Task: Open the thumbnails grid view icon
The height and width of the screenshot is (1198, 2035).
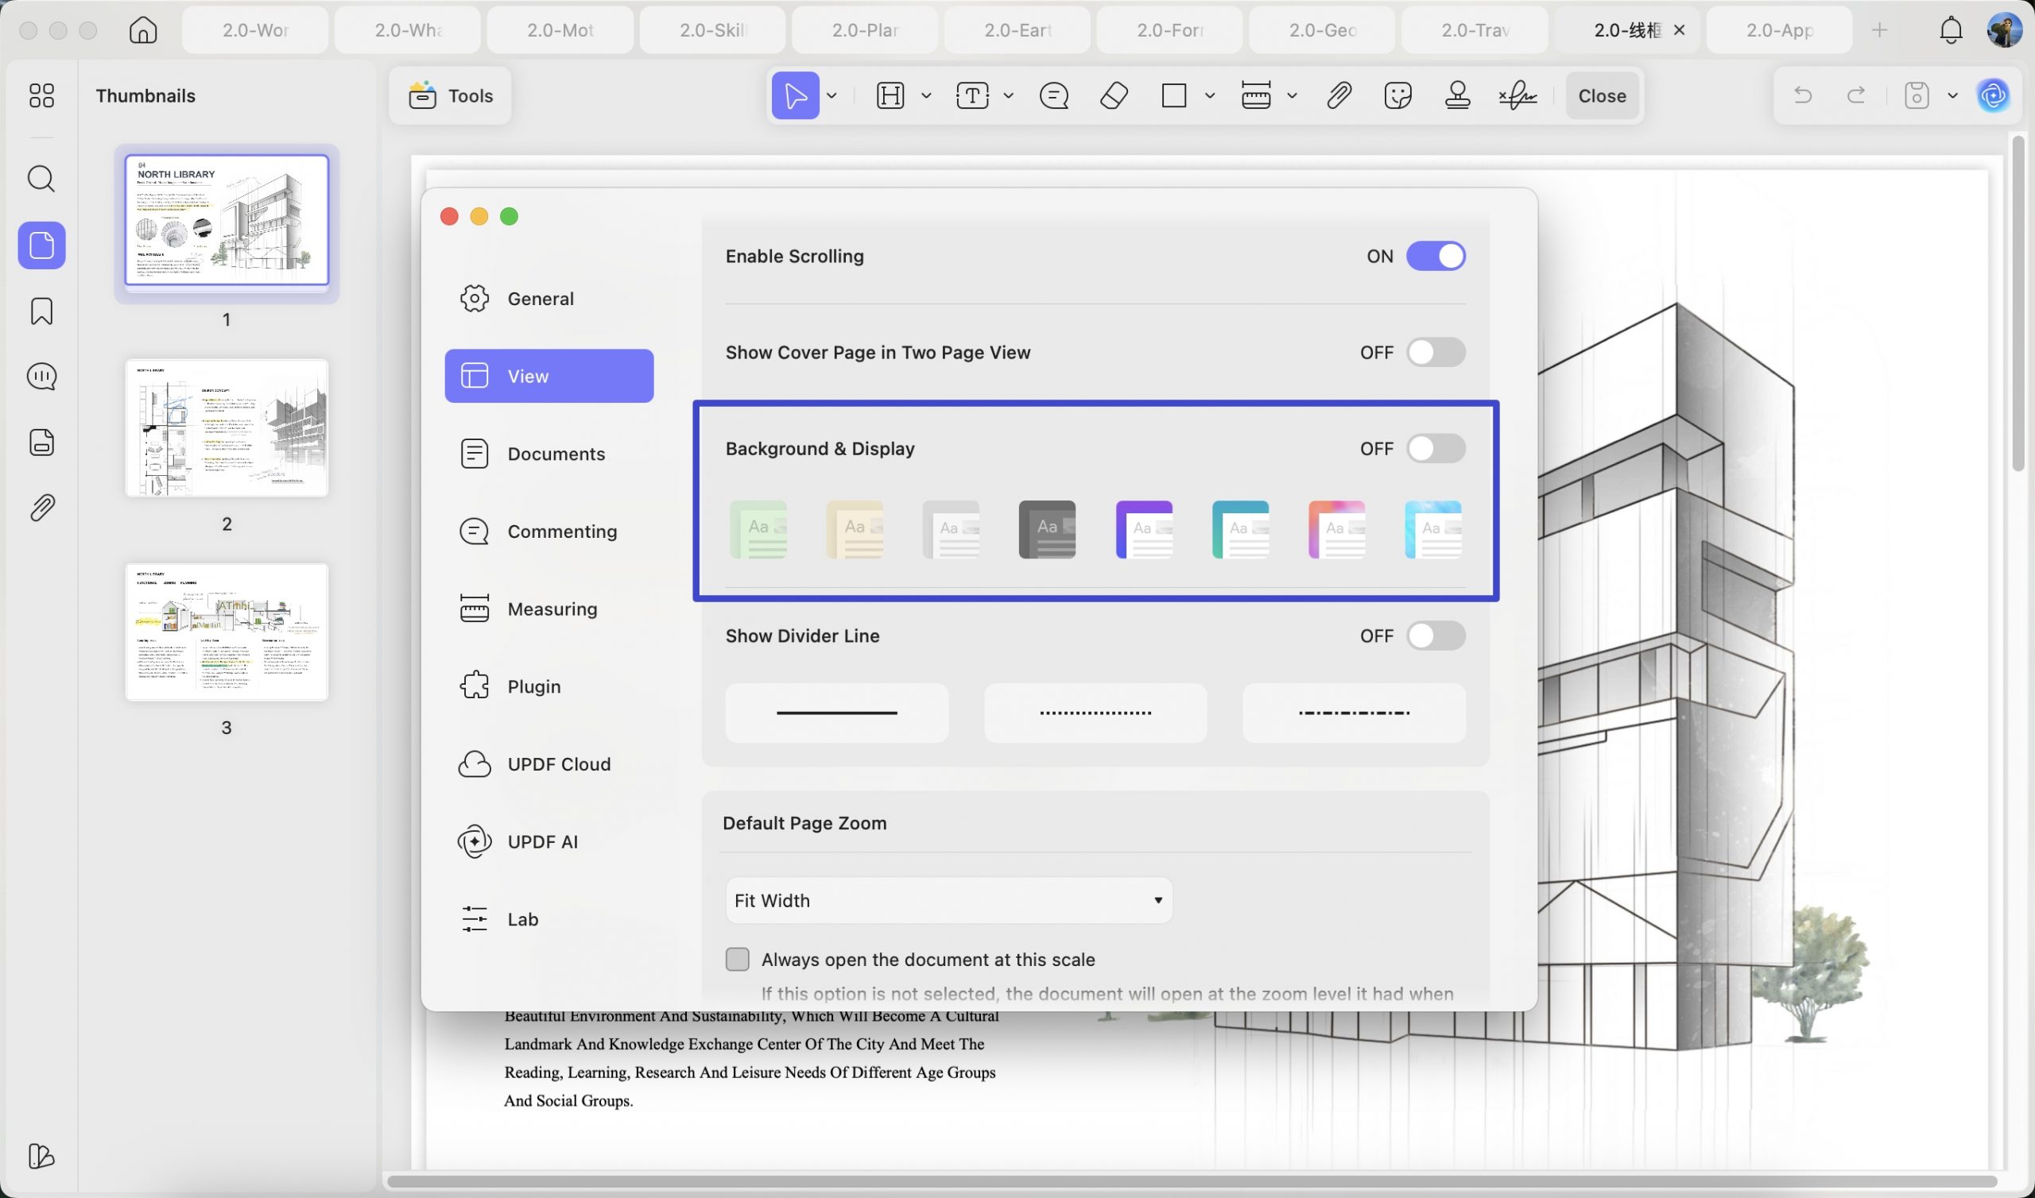Action: [41, 95]
